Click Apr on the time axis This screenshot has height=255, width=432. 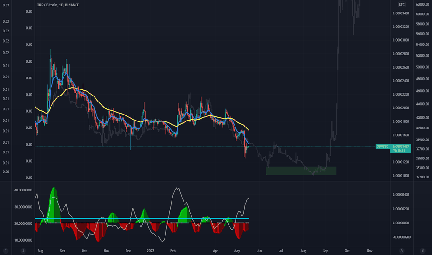pos(216,251)
